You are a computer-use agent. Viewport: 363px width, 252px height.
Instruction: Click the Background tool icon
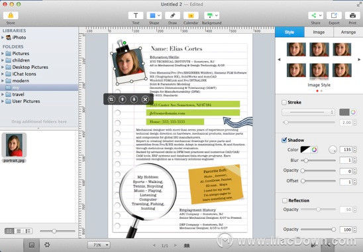click(210, 15)
